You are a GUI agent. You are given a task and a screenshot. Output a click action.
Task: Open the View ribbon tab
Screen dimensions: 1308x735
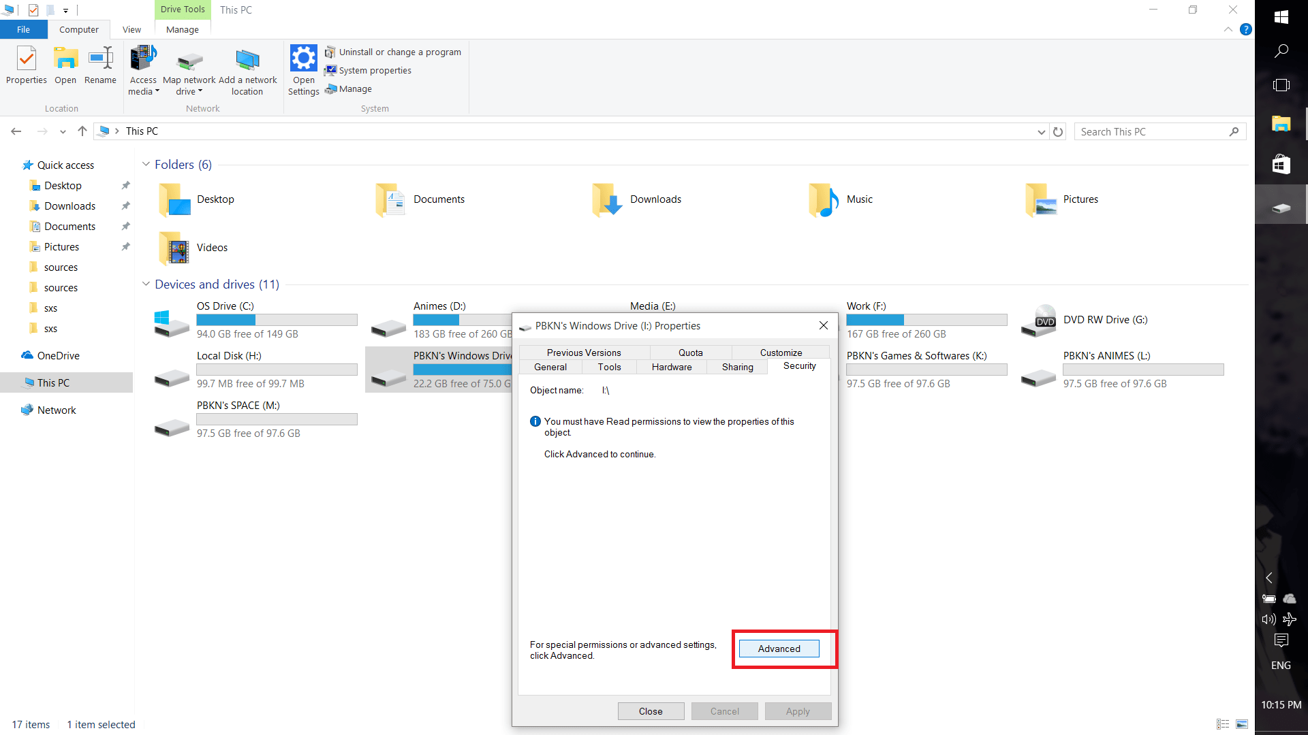tap(131, 30)
